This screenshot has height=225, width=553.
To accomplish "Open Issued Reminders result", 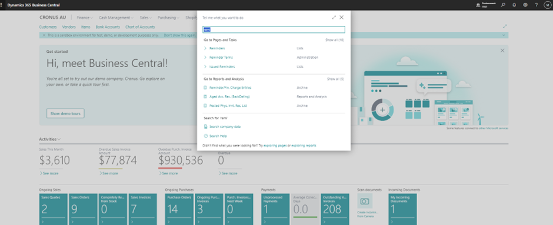I will (x=222, y=66).
